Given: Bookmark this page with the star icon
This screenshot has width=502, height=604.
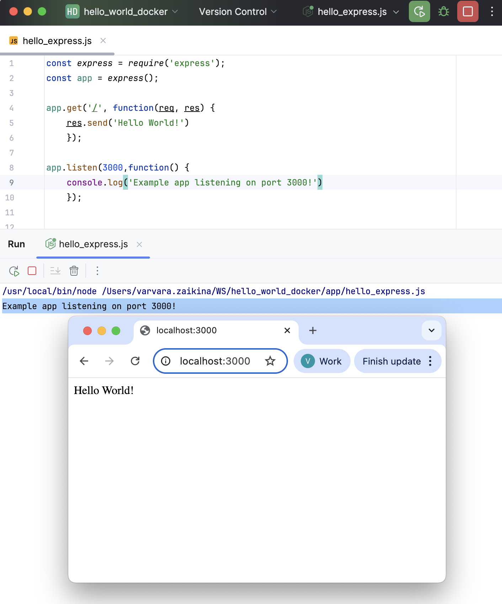Looking at the screenshot, I should pos(270,361).
